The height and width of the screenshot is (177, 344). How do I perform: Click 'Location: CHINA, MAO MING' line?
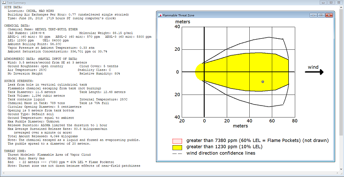pos(31,11)
